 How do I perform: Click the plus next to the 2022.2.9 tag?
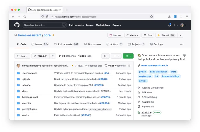[53, 56]
